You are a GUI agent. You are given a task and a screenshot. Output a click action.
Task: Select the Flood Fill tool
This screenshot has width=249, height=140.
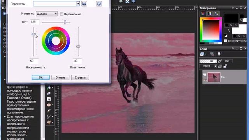click(x=49, y=87)
